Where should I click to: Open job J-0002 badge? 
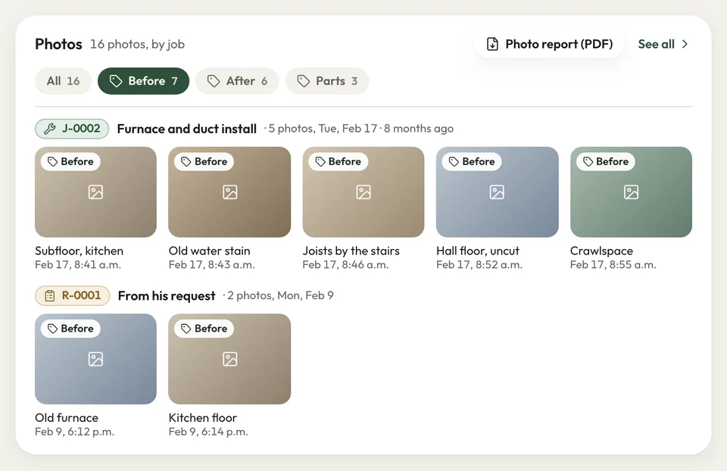(x=72, y=129)
